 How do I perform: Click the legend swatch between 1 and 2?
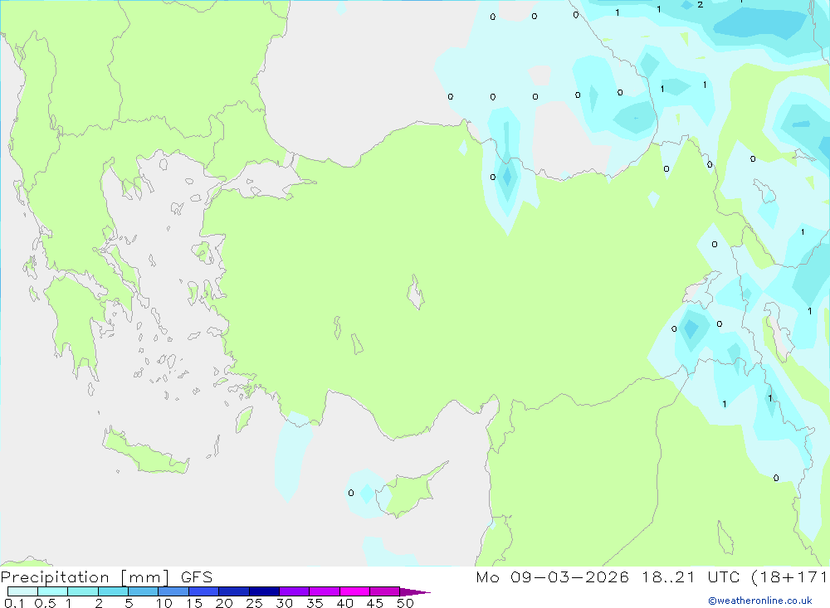tap(82, 591)
